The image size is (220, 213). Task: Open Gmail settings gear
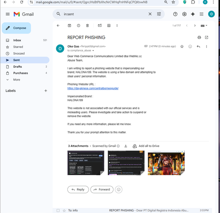[x=184, y=14]
